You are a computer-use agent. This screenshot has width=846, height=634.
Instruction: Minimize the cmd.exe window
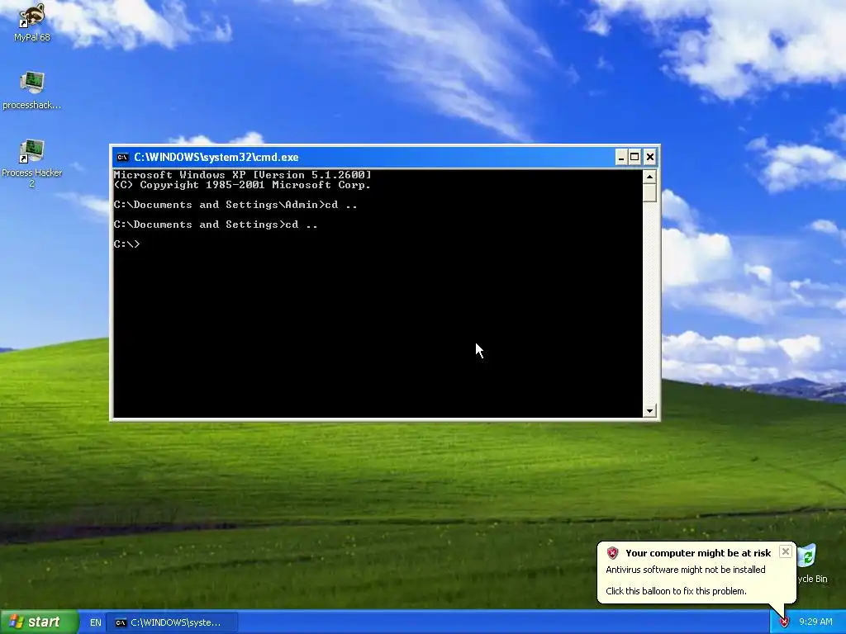[621, 158]
